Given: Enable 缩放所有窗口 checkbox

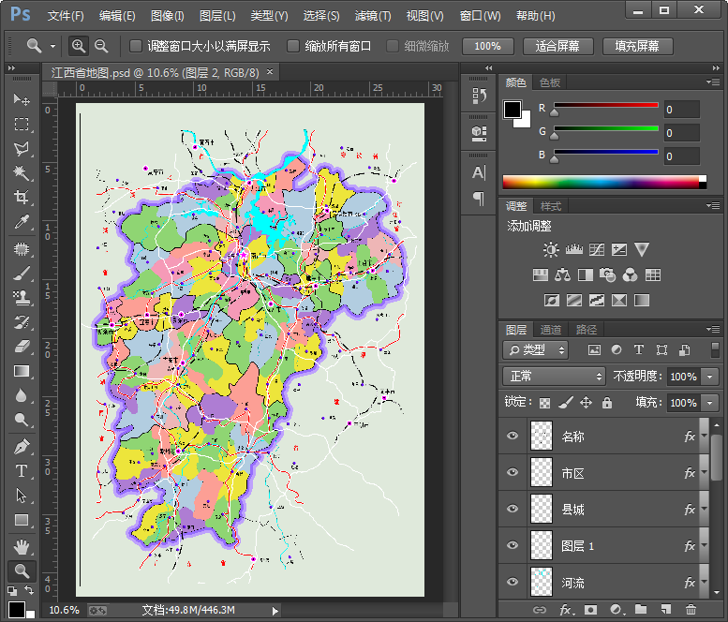Looking at the screenshot, I should point(293,46).
